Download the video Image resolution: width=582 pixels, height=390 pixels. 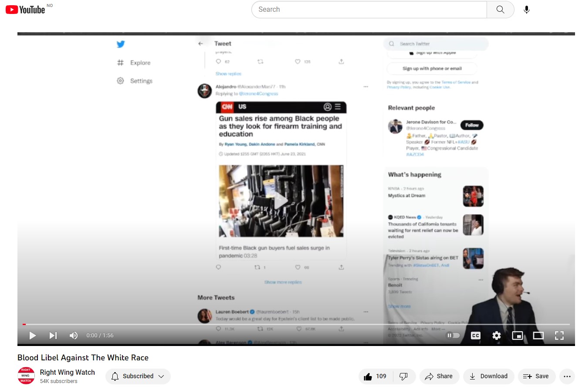click(x=489, y=376)
